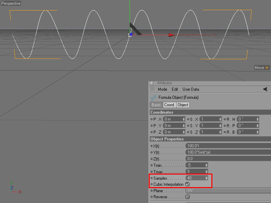
Task: Open the Edit menu in Attributes
Action: point(175,89)
